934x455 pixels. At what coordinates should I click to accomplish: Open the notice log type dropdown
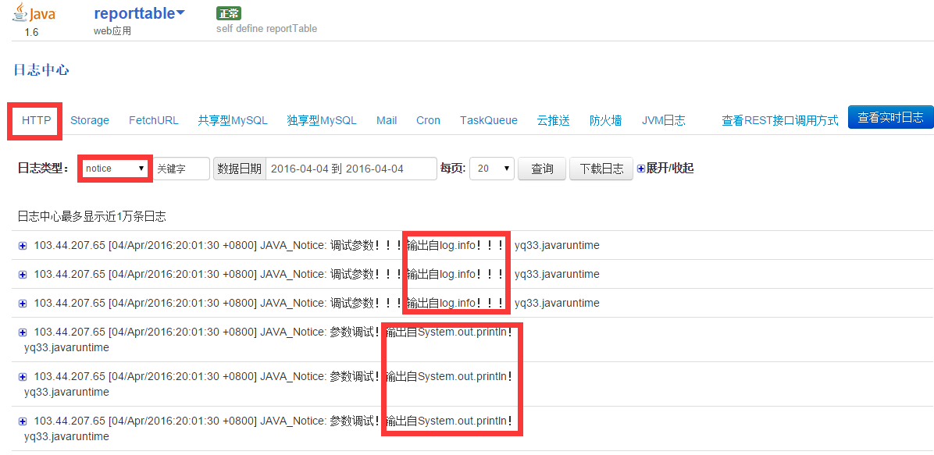115,169
